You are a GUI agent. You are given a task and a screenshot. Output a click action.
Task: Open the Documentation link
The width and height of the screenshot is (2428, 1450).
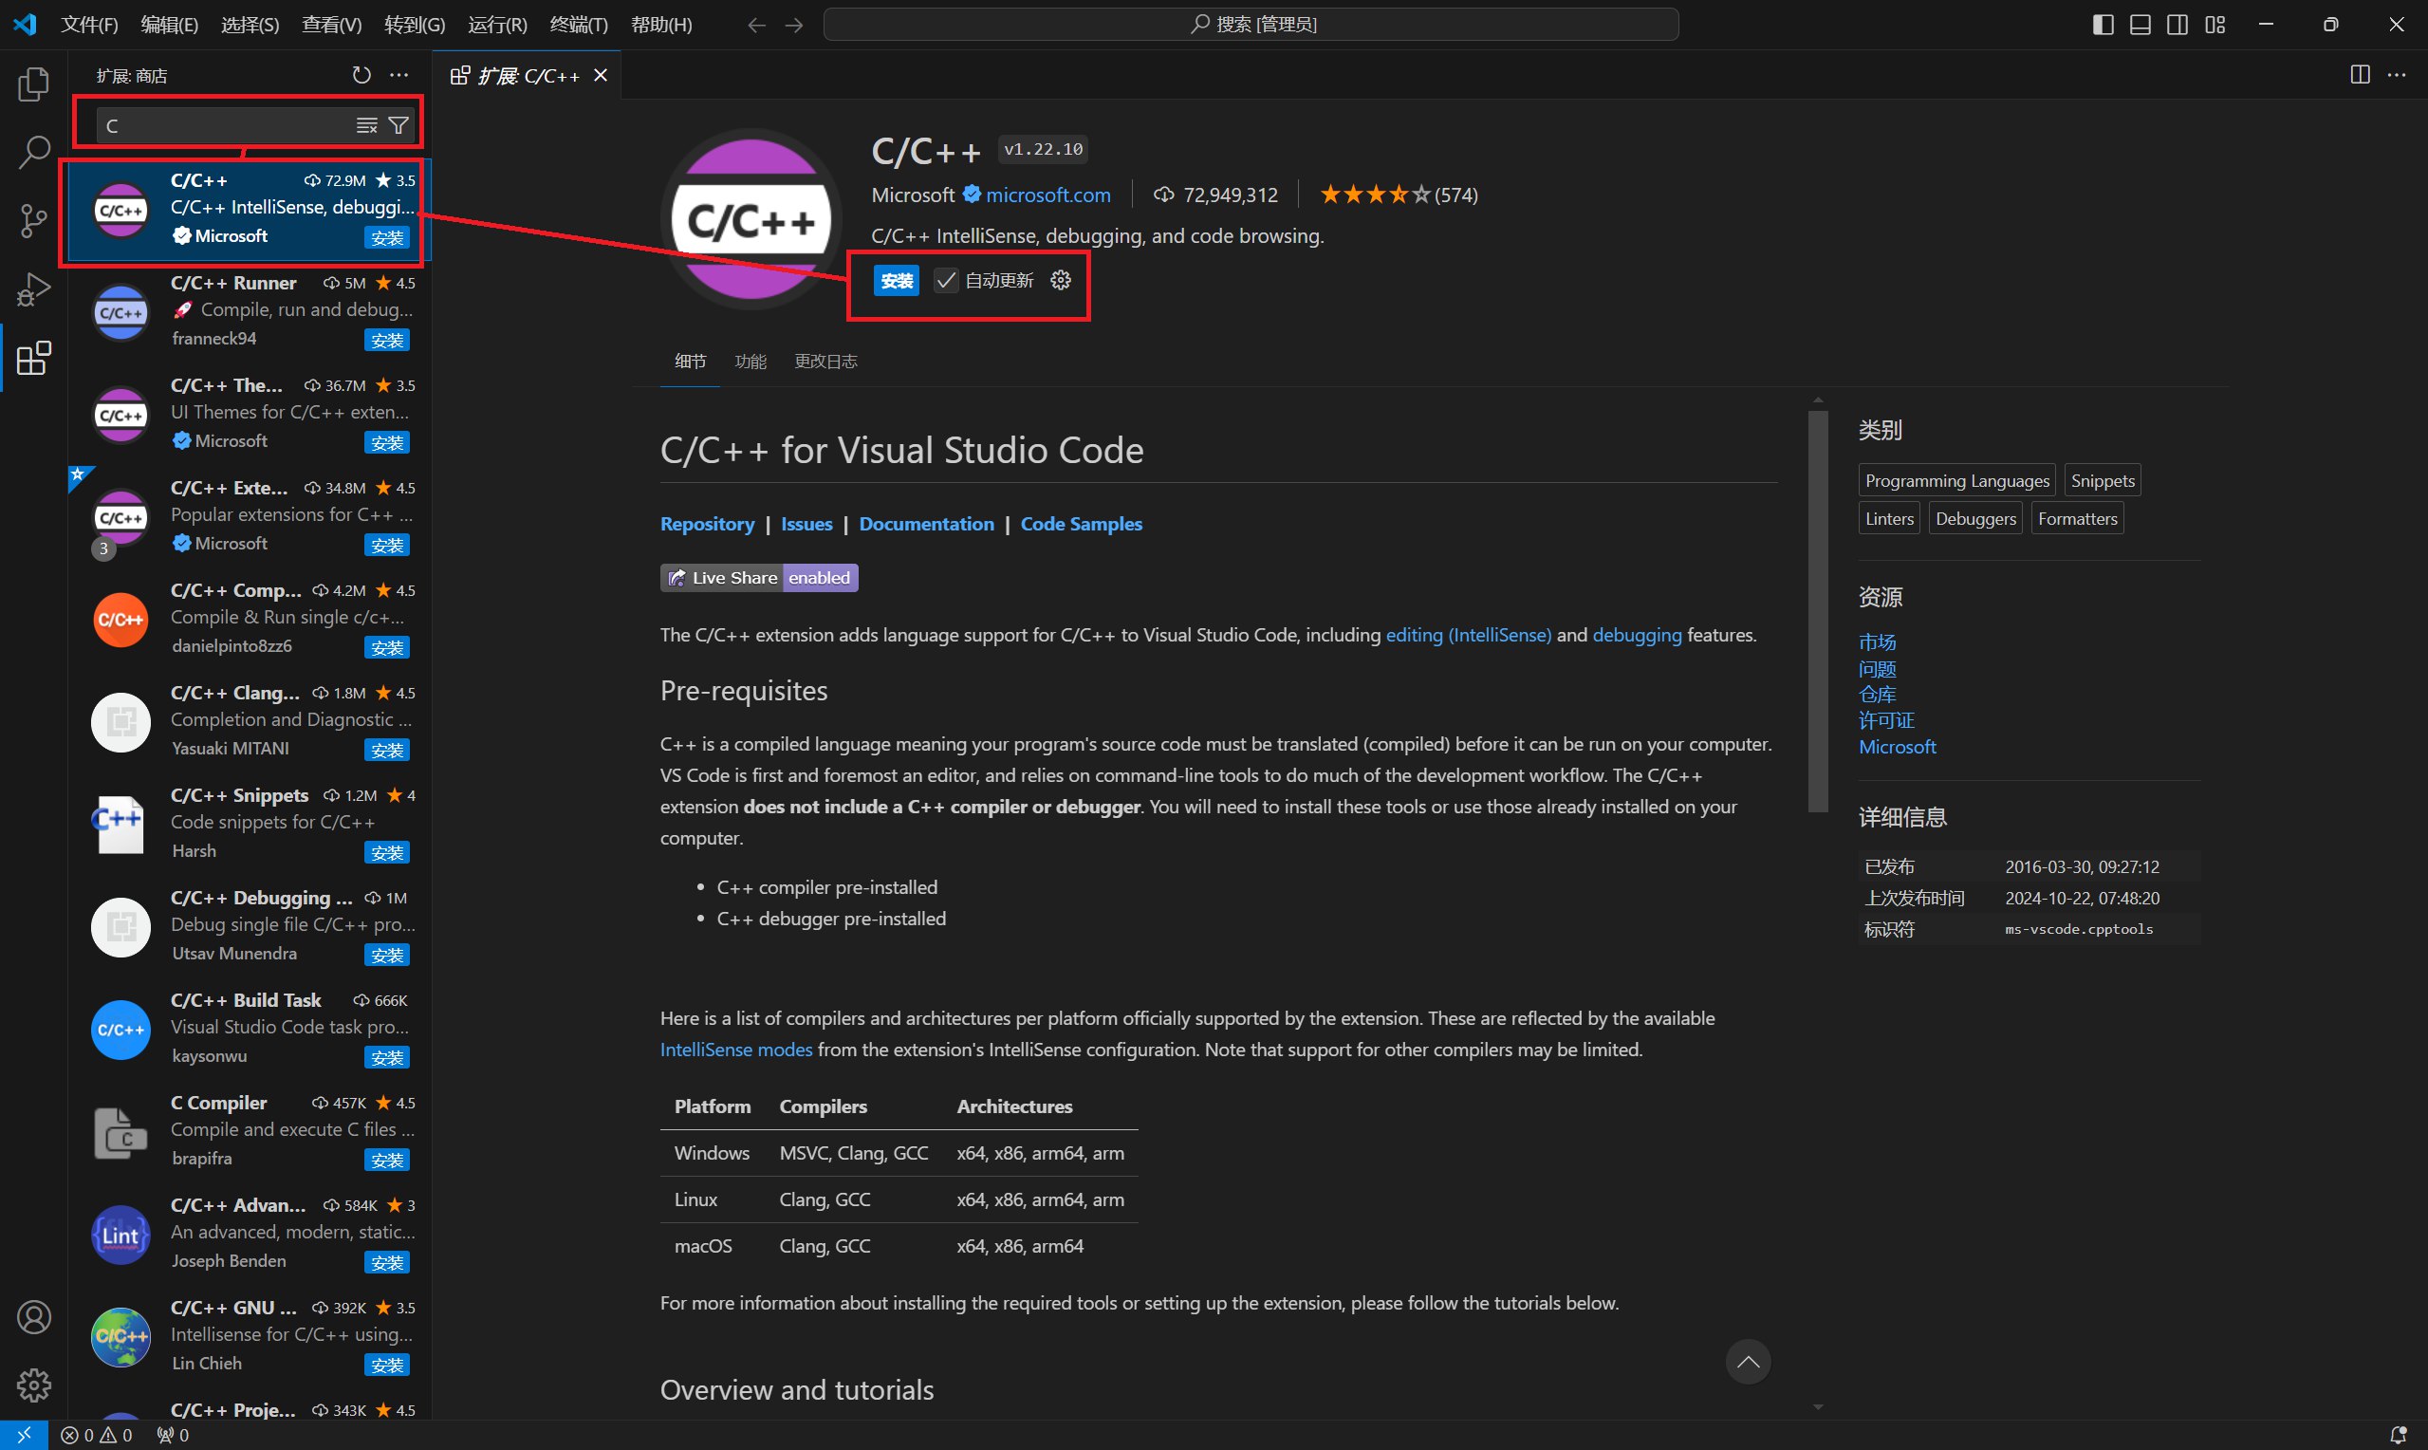[x=926, y=524]
